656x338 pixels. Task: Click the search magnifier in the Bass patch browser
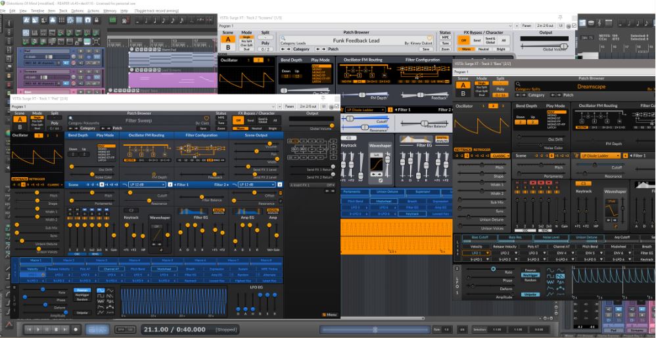pos(518,84)
